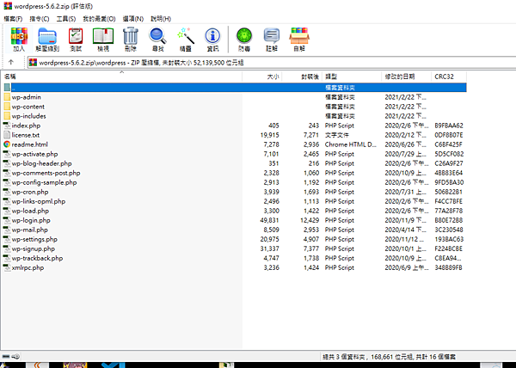Select the parent folder '..' row
Screen dimensions: 516x368
tap(235, 88)
